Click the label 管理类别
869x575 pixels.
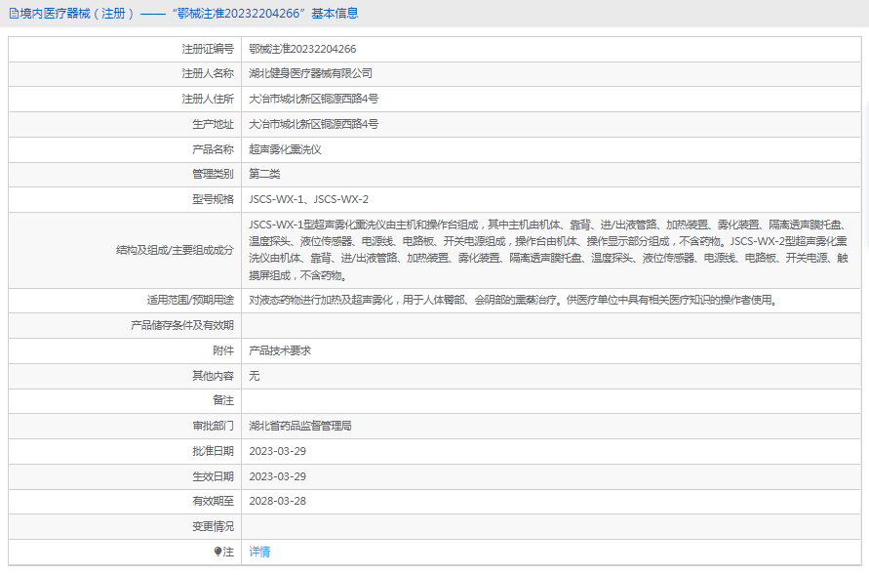tap(214, 174)
